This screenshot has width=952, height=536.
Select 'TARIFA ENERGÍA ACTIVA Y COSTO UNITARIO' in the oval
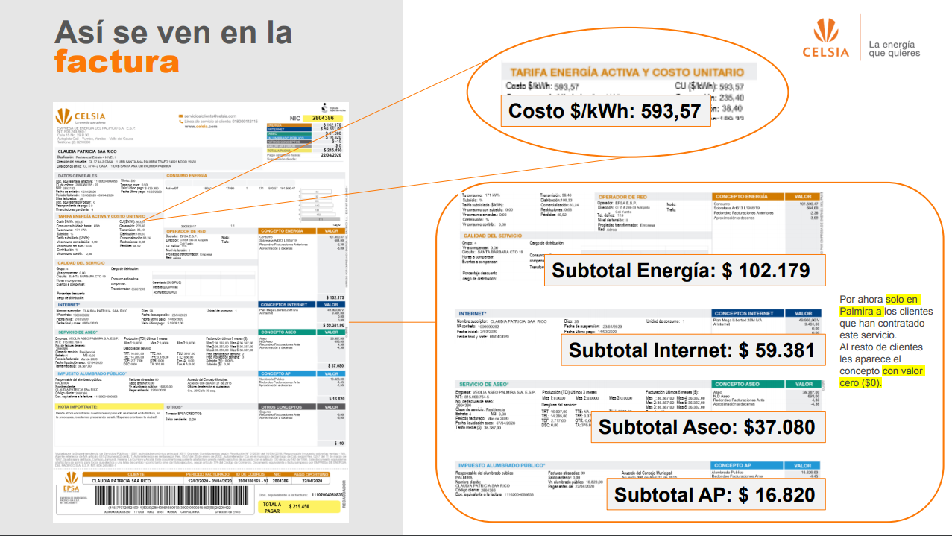tap(627, 72)
